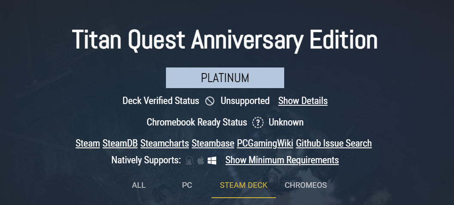Open the SteamDB link
This screenshot has height=205, width=454.
tap(120, 143)
